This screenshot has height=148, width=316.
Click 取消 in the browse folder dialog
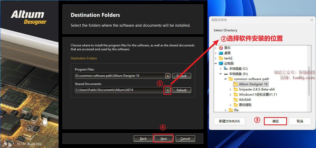click(300, 121)
